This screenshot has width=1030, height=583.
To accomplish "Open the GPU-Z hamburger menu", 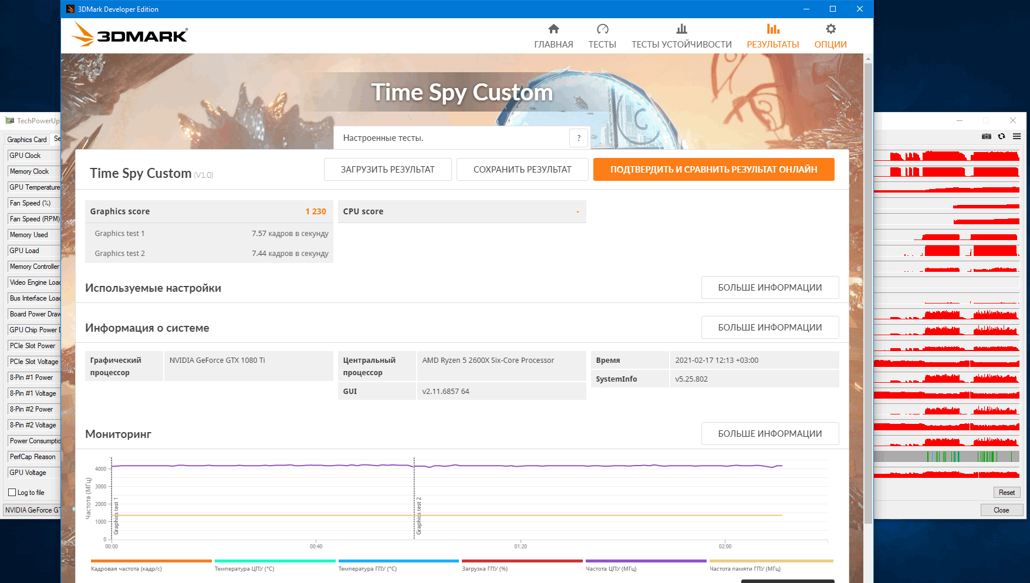I will click(1017, 136).
